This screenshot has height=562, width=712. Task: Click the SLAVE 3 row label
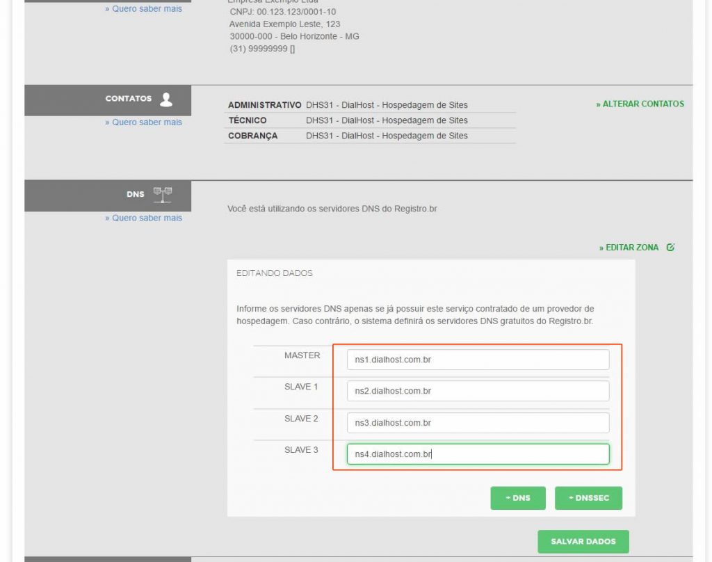301,450
